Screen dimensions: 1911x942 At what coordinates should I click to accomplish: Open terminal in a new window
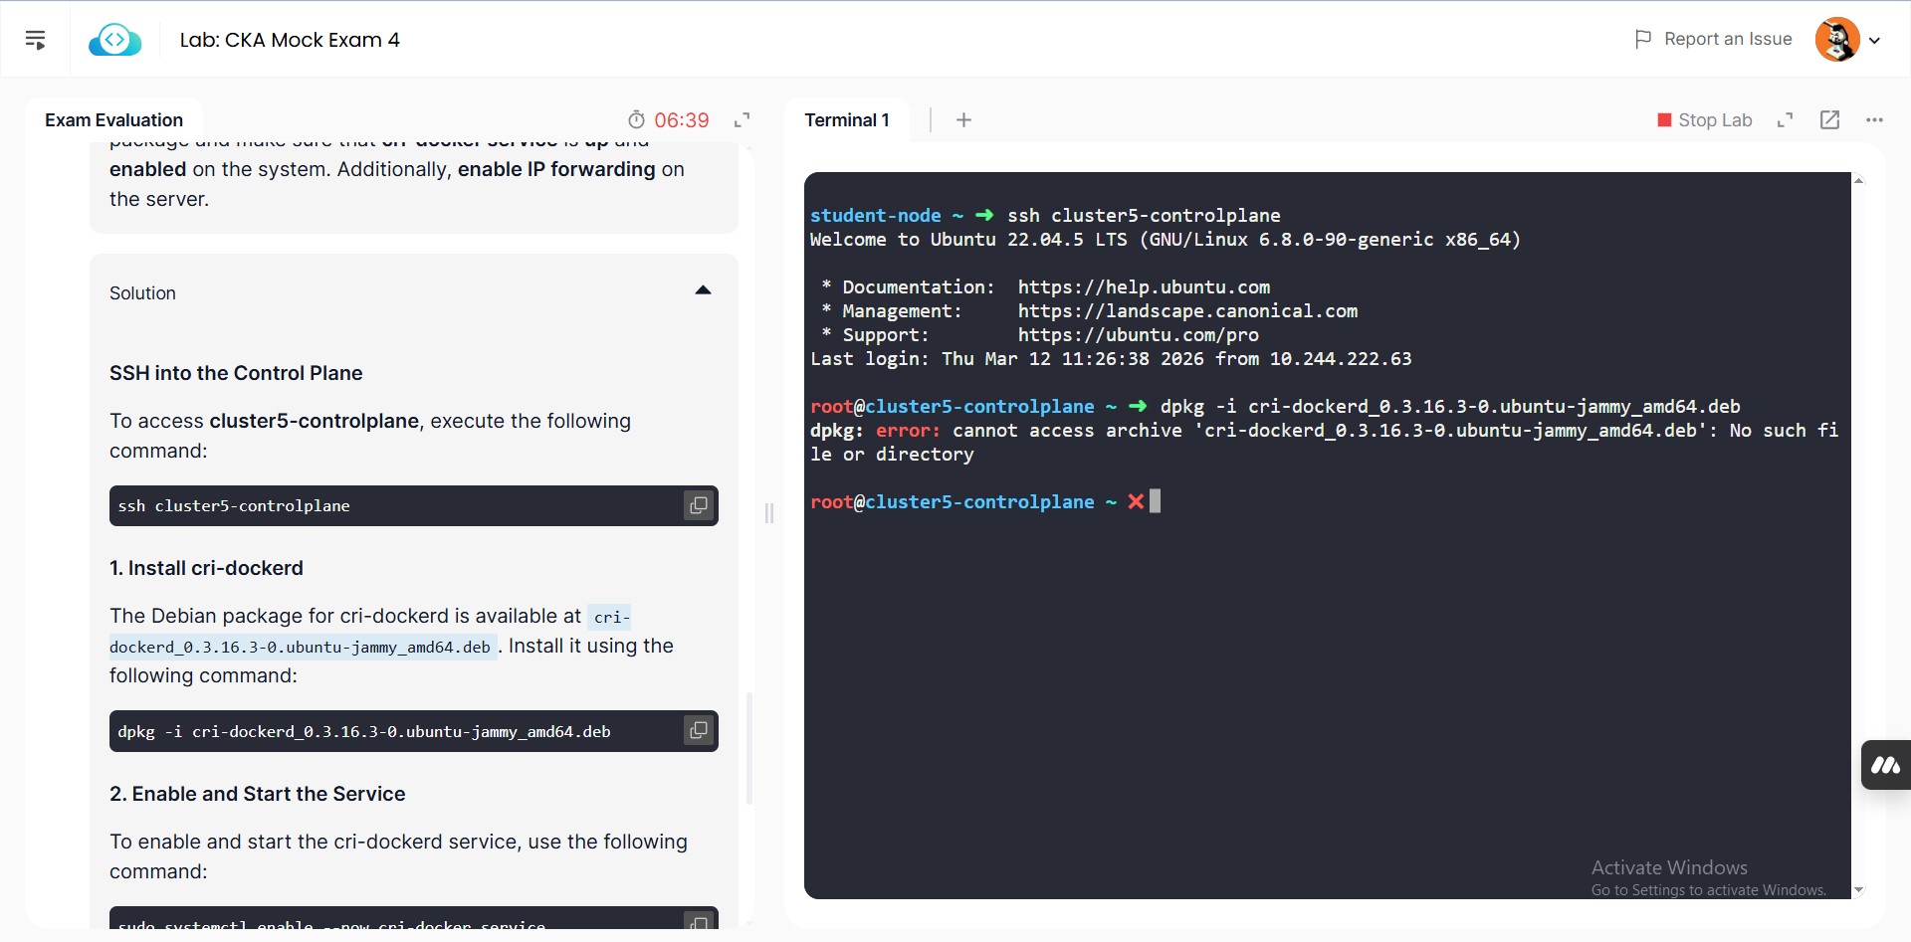click(x=1829, y=120)
